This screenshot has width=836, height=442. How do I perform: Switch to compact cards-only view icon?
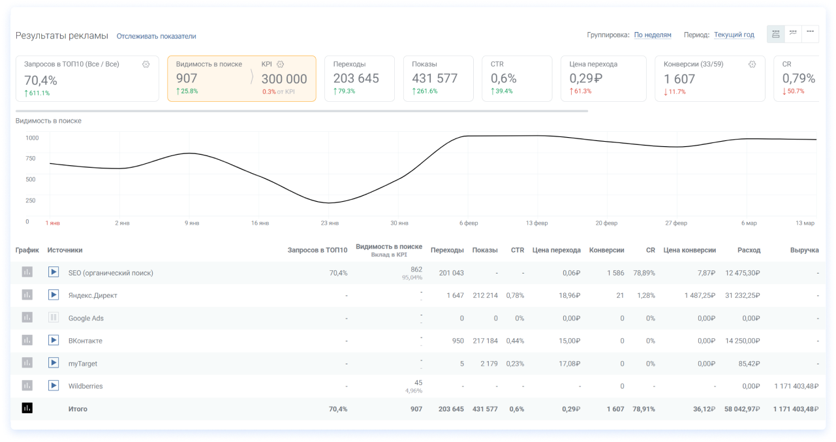point(810,34)
